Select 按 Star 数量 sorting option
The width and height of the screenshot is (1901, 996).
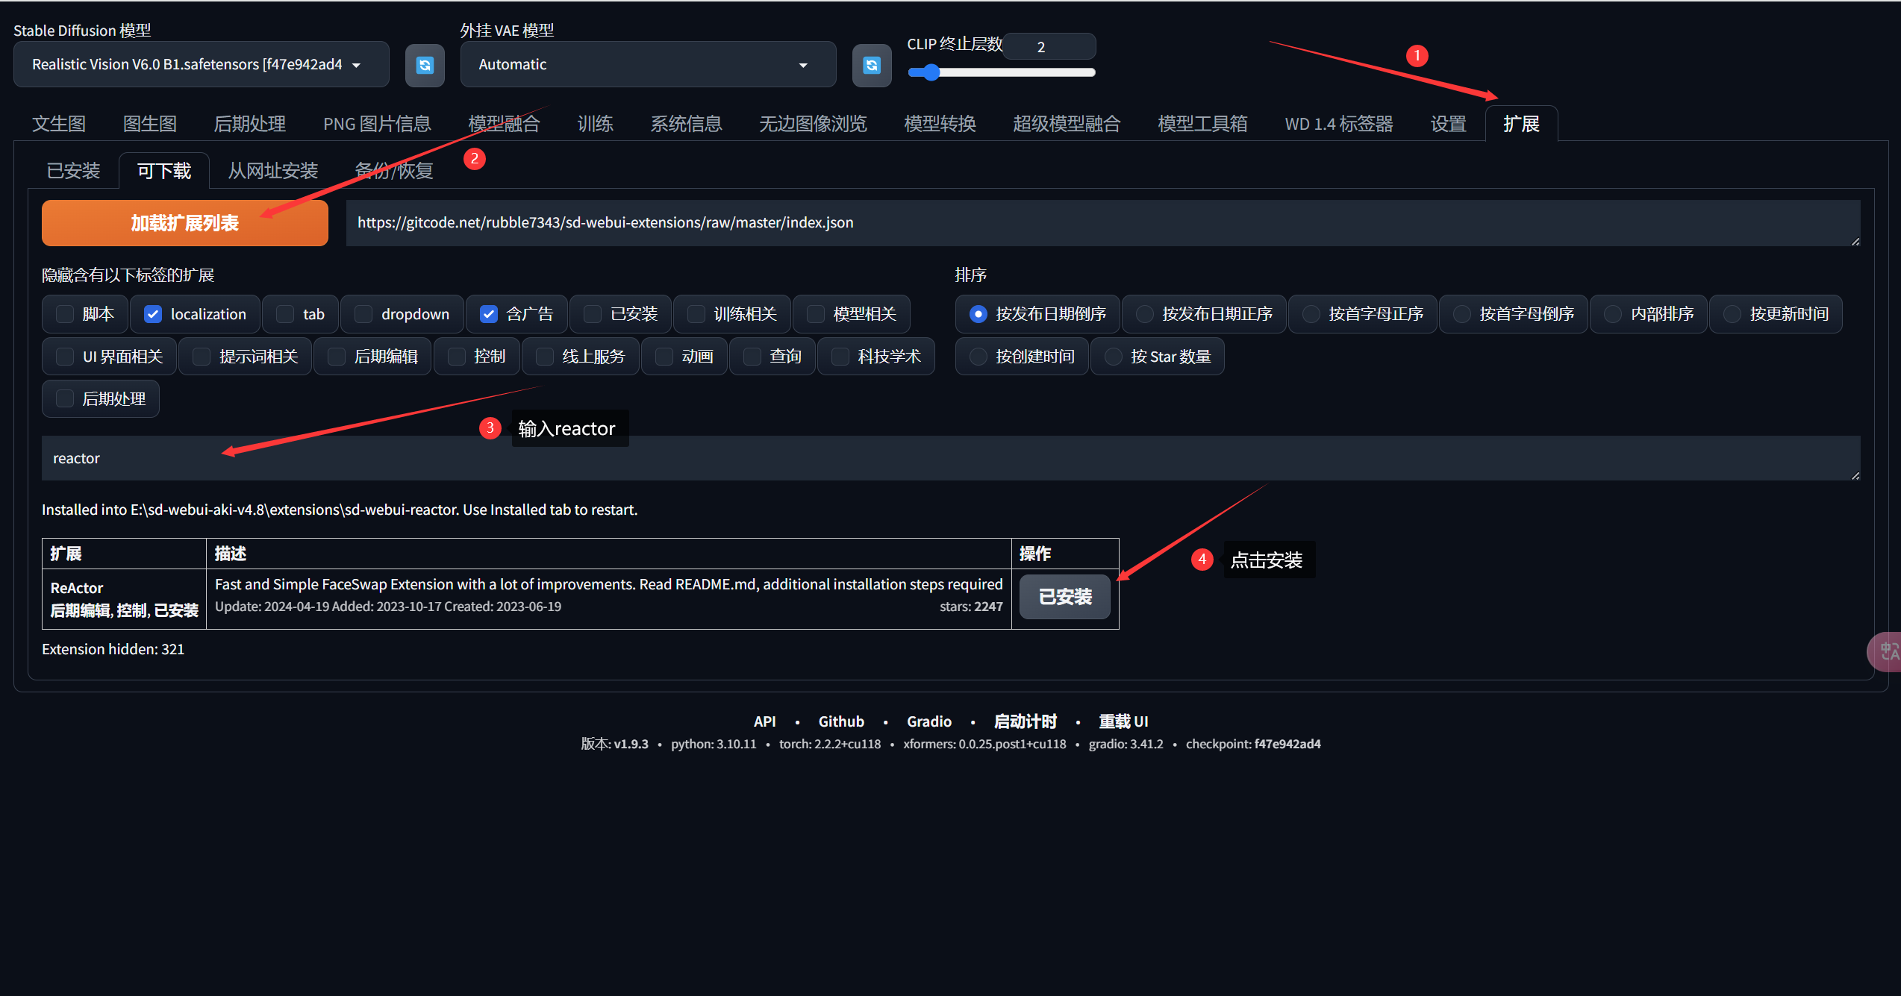pos(1114,357)
